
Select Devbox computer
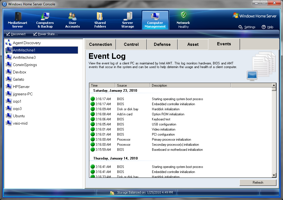point(19,72)
